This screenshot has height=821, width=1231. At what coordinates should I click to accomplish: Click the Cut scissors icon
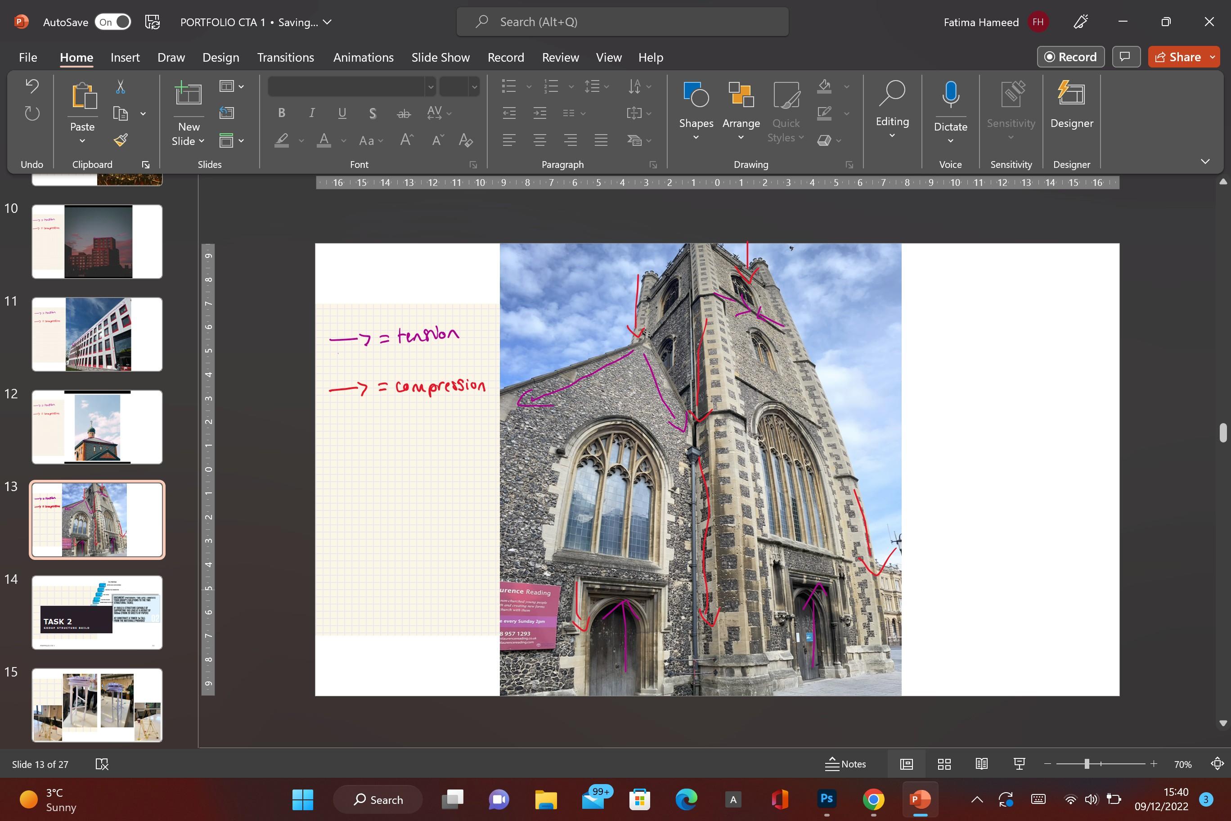(121, 86)
